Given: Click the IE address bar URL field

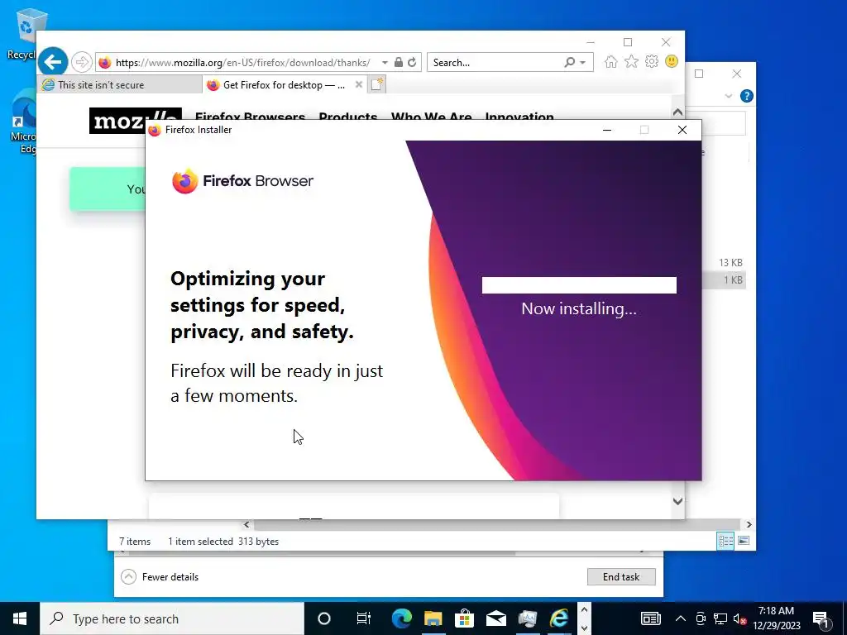Looking at the screenshot, I should click(x=243, y=63).
